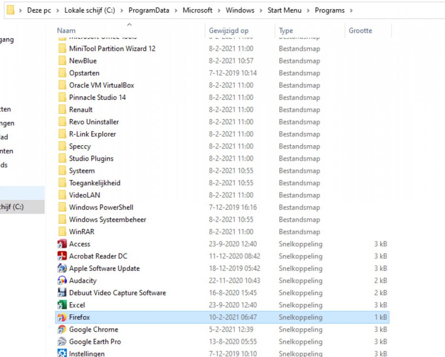Select the Apple Software Update icon
Viewport: 445px width, 357px height.
pos(62,268)
